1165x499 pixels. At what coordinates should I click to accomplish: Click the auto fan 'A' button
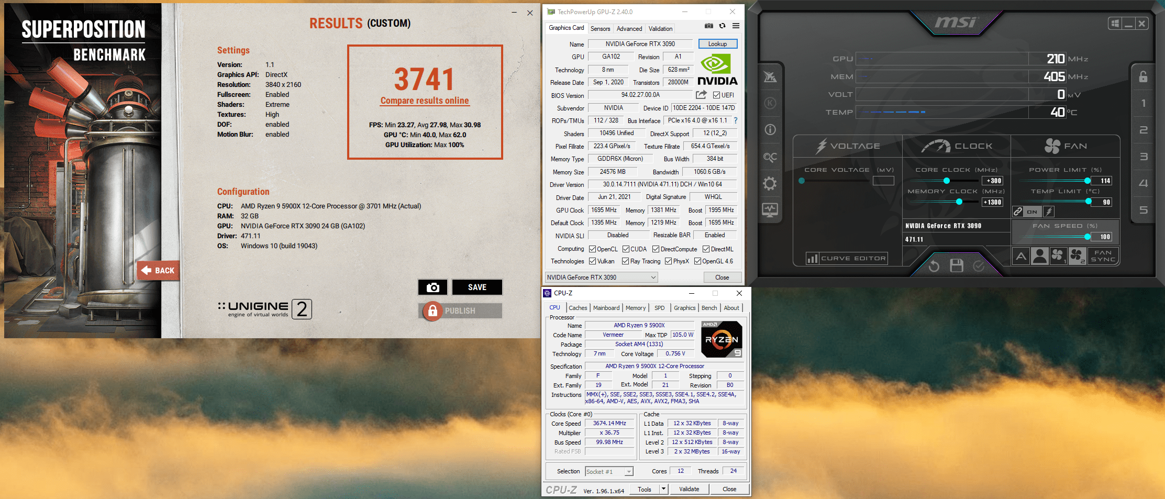[x=1021, y=256]
